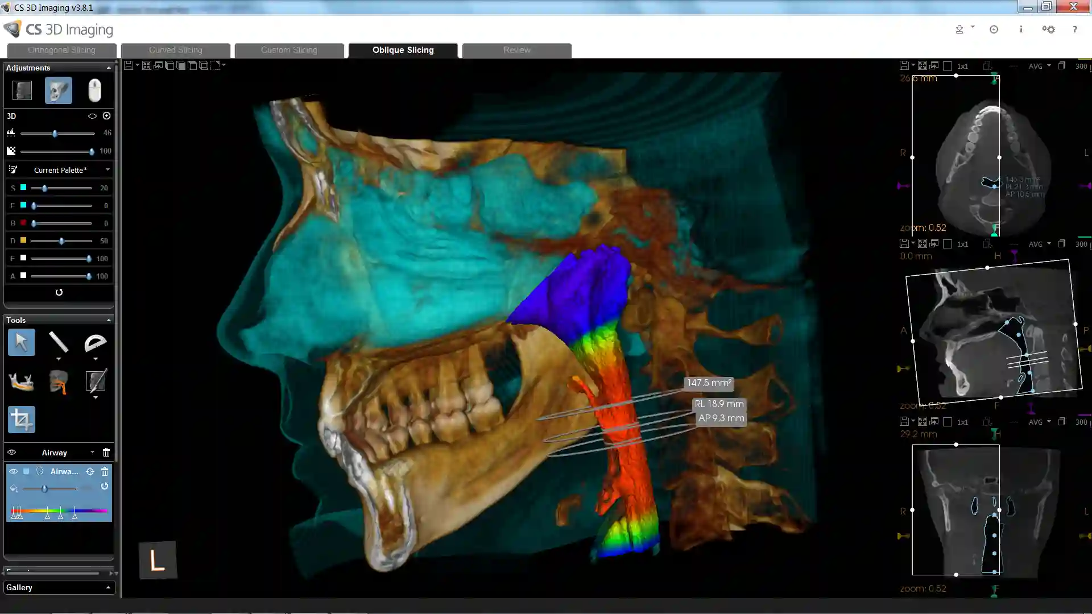
Task: Select the soft tissue face rendering mode
Action: 22,90
